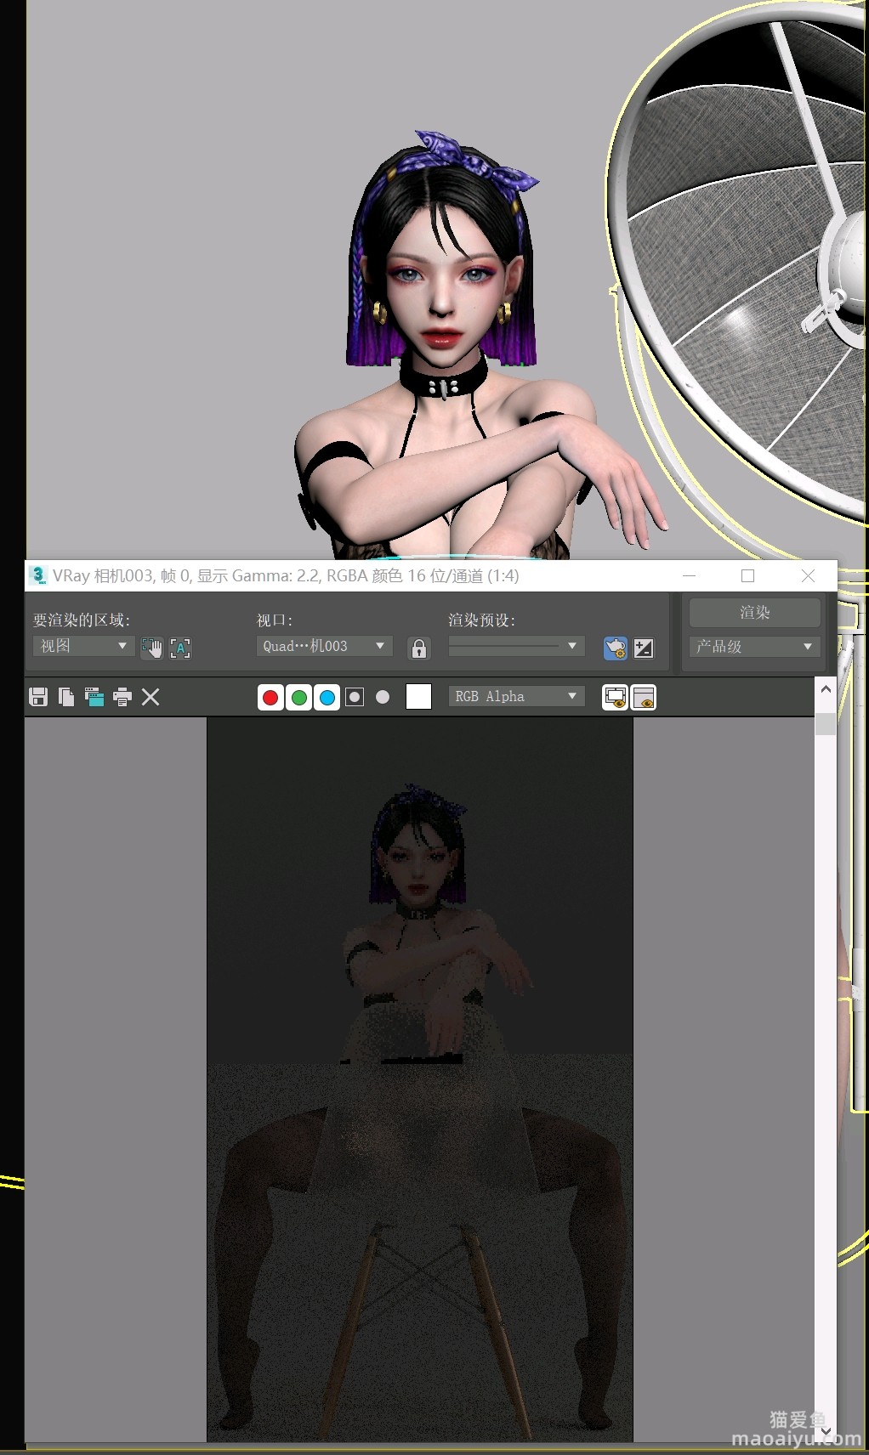The height and width of the screenshot is (1455, 869).
Task: Toggle the green channel display
Action: click(x=298, y=697)
